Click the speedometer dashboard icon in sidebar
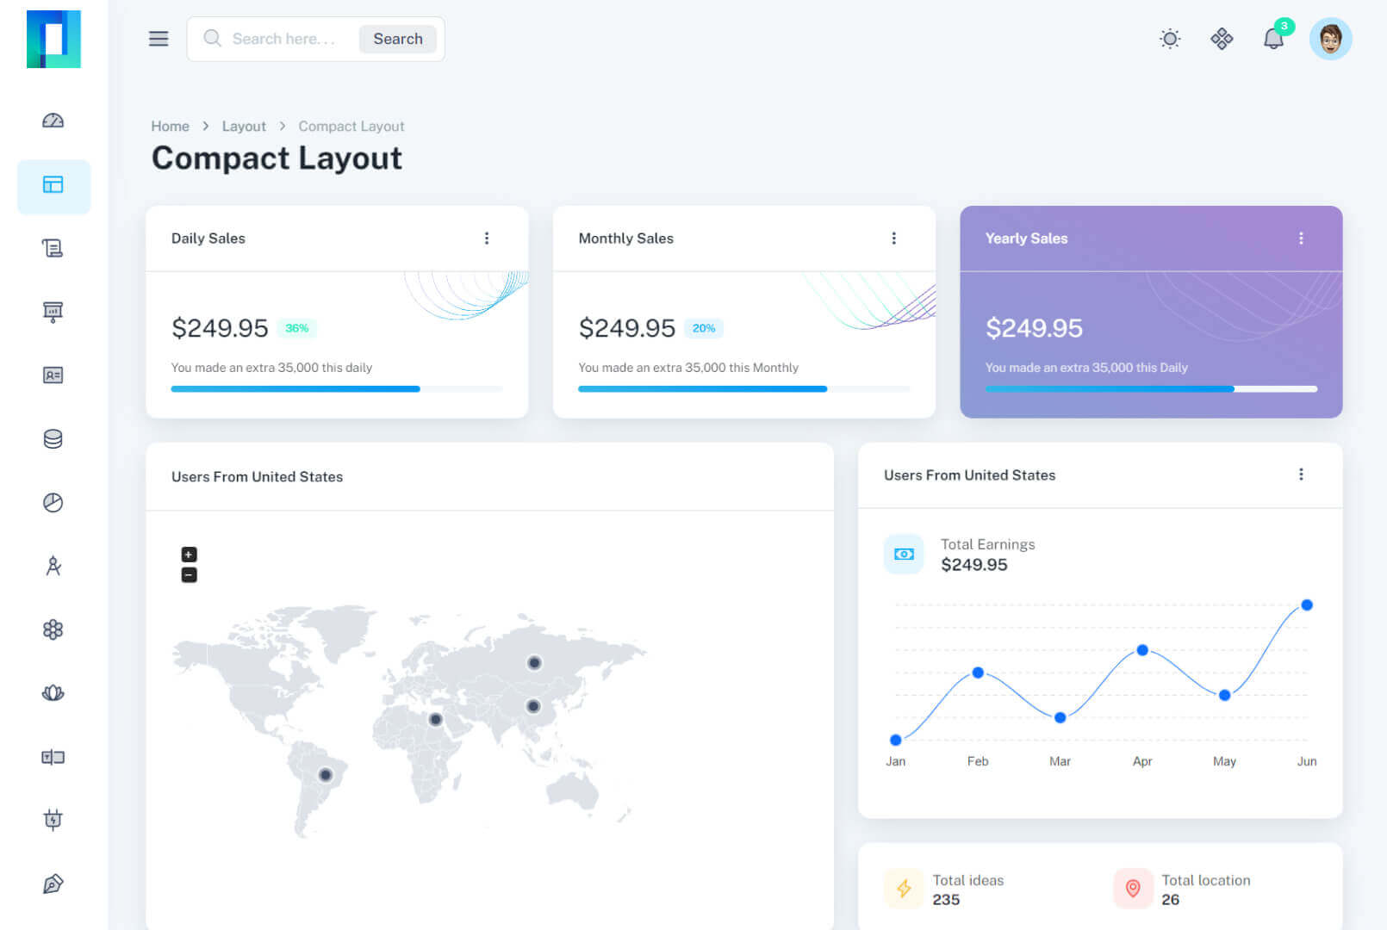The height and width of the screenshot is (930, 1387). (x=53, y=121)
